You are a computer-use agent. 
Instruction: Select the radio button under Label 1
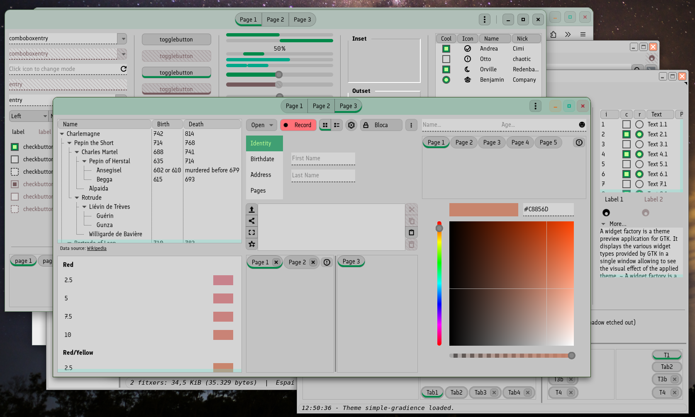point(606,213)
